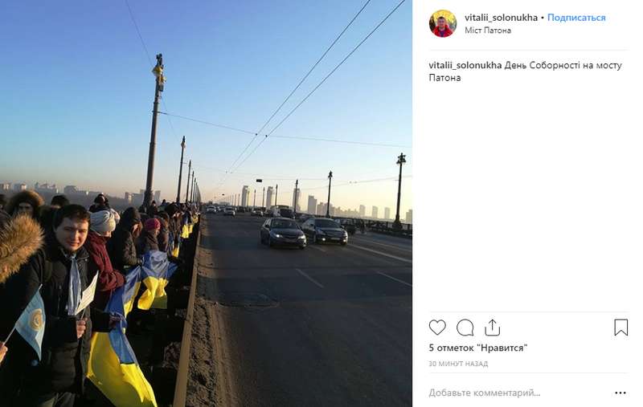643x407 pixels.
Task: Click vitalii_solonukha username in the caption
Action: click(x=465, y=66)
